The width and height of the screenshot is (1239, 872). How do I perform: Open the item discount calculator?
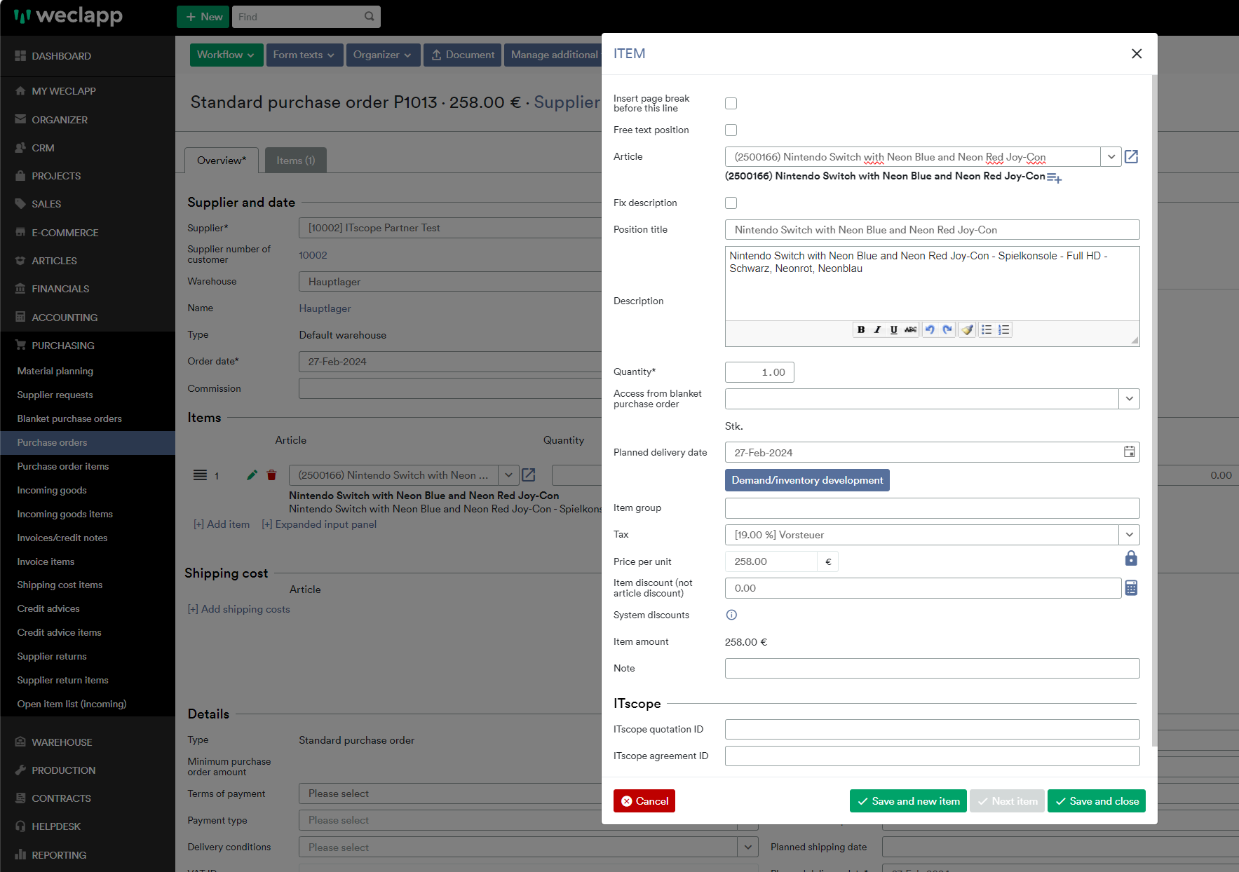(1131, 587)
